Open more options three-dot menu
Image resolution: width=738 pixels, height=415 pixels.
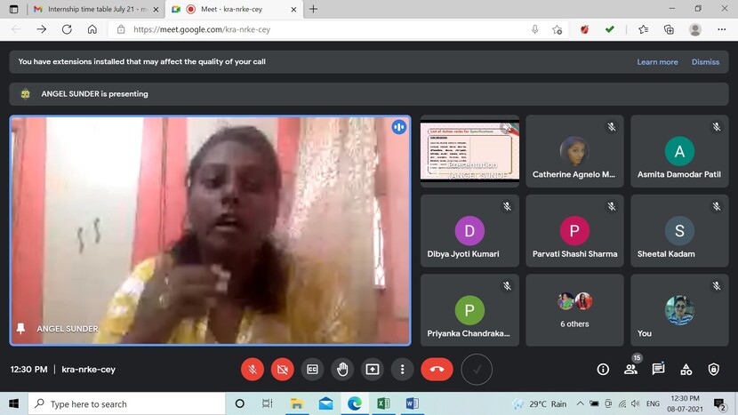pyautogui.click(x=403, y=369)
